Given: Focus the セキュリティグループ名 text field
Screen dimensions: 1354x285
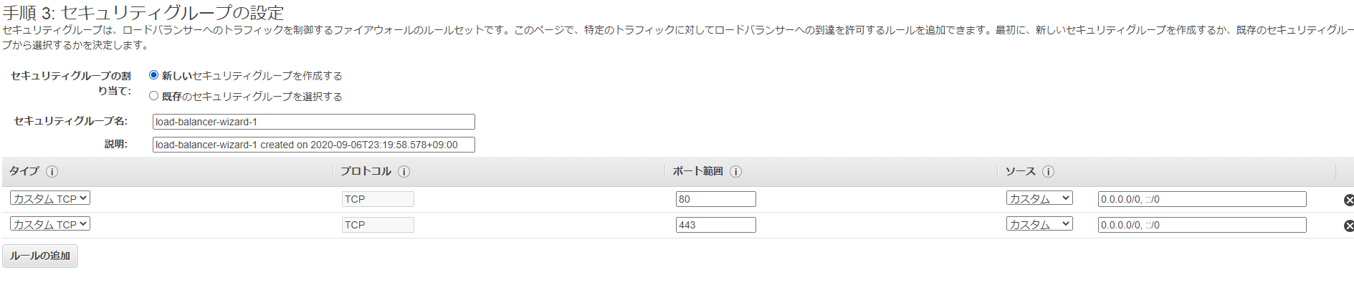Looking at the screenshot, I should [314, 122].
